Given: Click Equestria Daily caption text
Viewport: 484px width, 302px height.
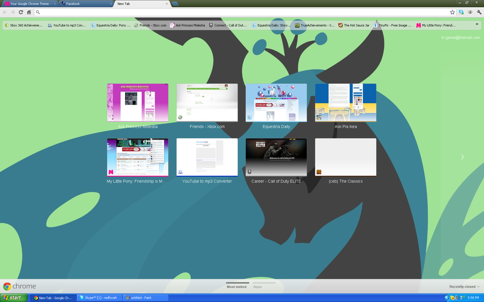Looking at the screenshot, I should (x=276, y=127).
